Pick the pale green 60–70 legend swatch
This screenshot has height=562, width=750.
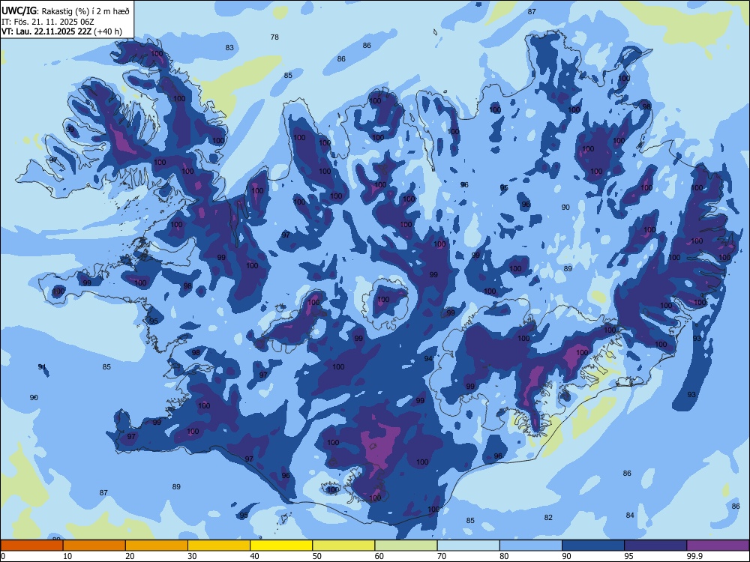(x=406, y=546)
